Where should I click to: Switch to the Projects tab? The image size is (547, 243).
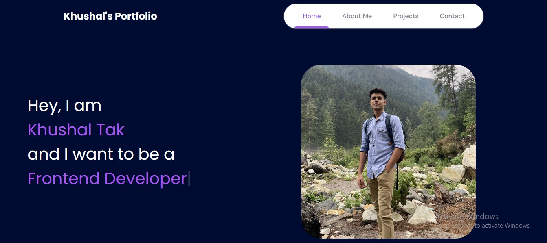(x=406, y=16)
